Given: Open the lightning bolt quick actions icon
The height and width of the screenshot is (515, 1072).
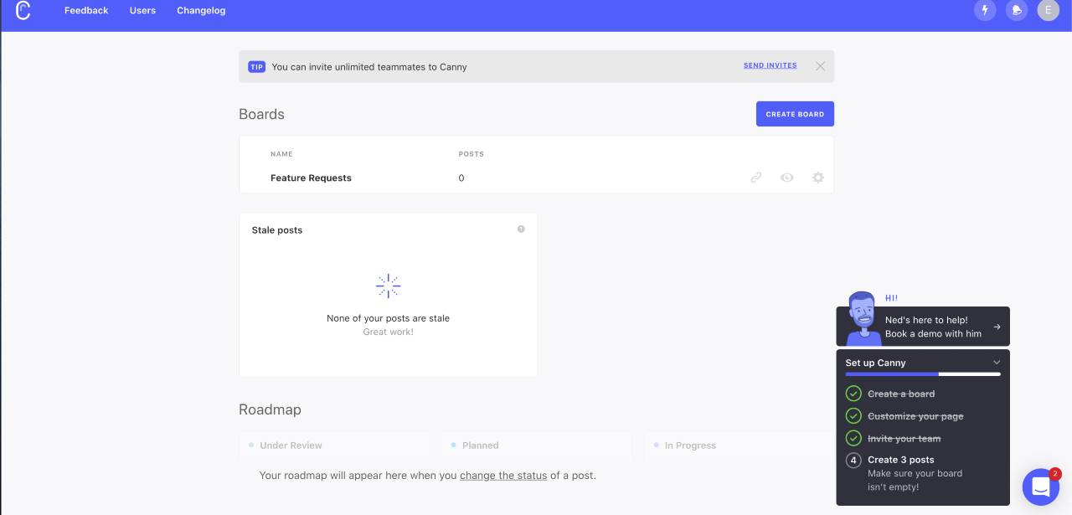Looking at the screenshot, I should 985,11.
